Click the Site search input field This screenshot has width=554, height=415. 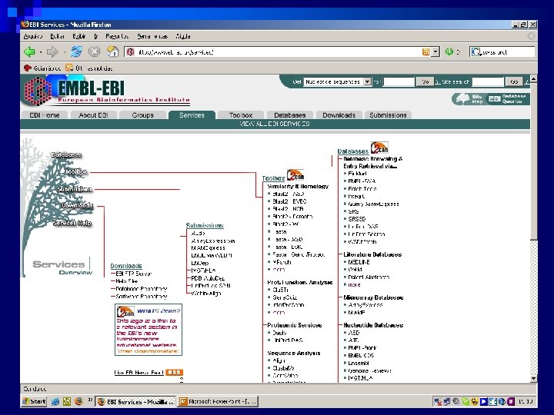[488, 82]
